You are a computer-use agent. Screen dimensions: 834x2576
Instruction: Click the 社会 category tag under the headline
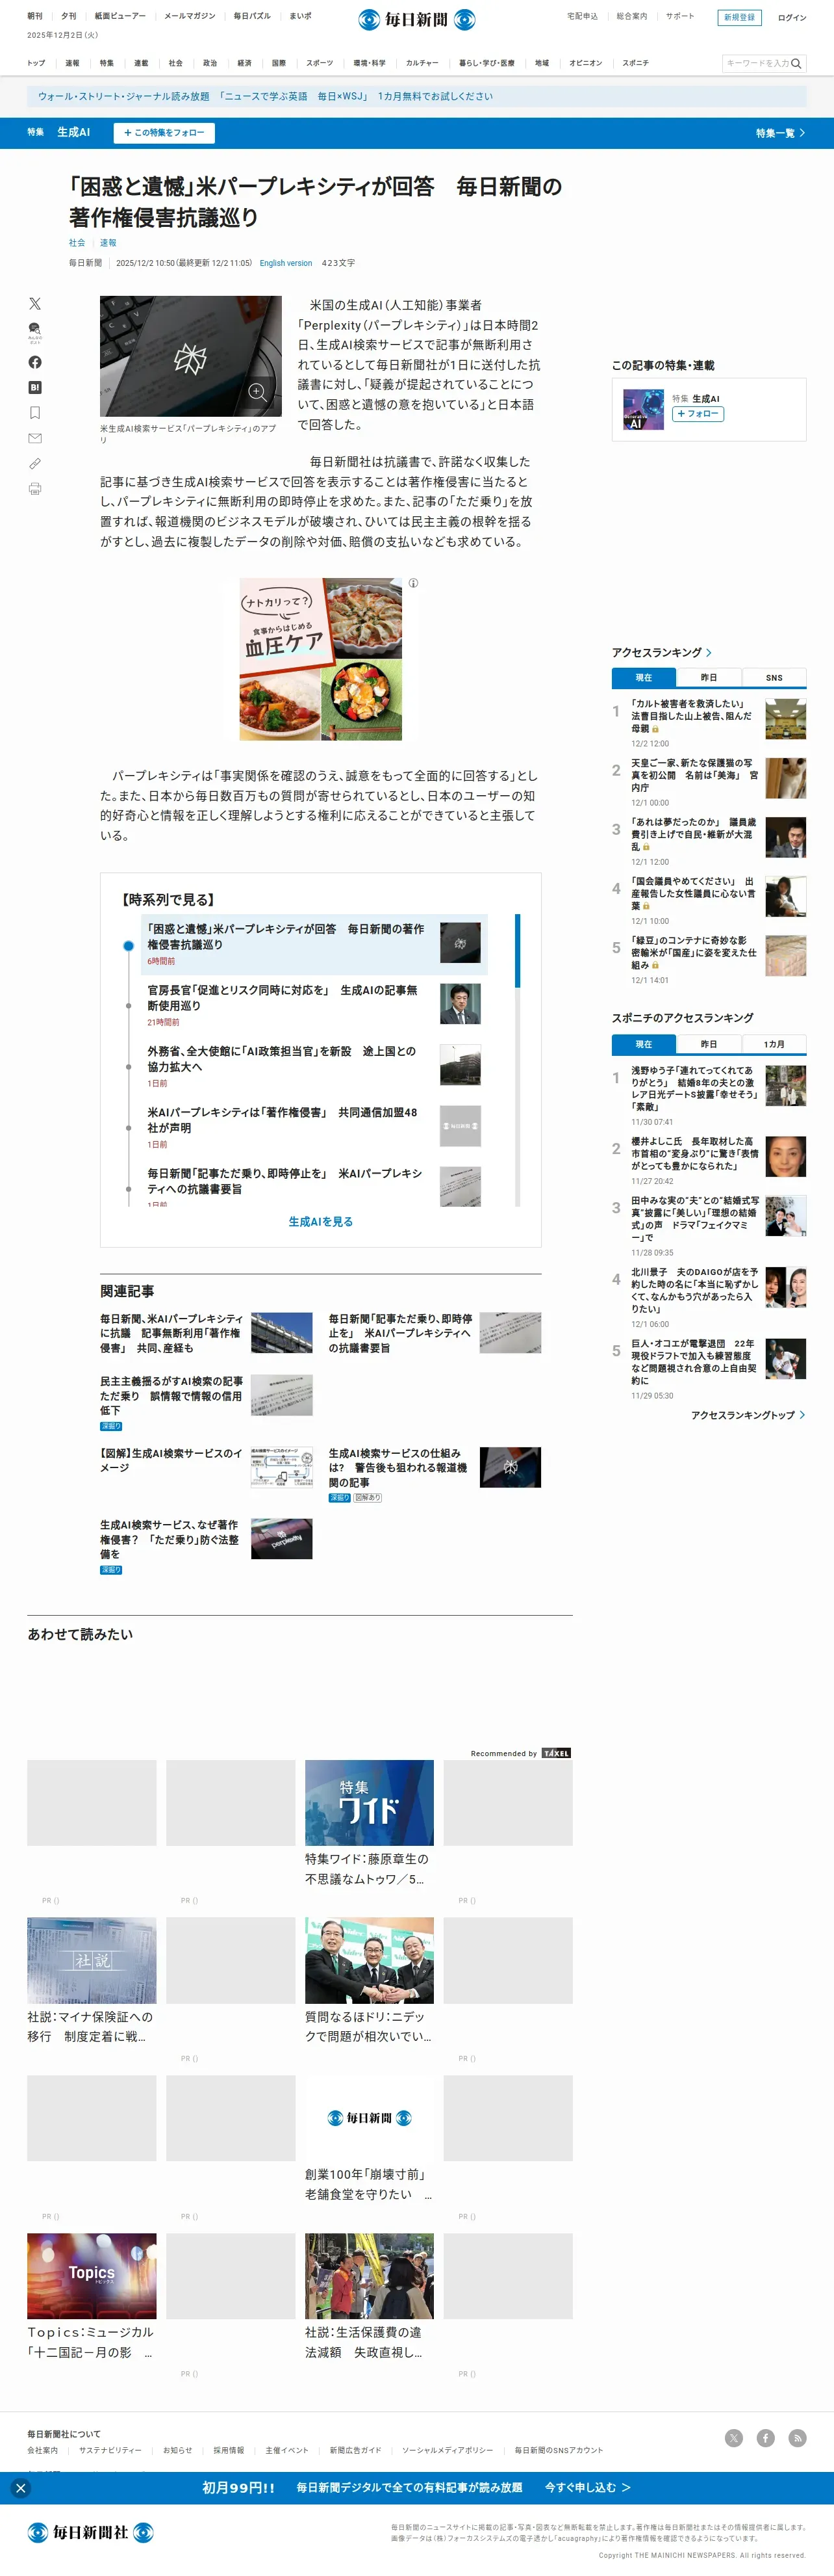(x=77, y=243)
